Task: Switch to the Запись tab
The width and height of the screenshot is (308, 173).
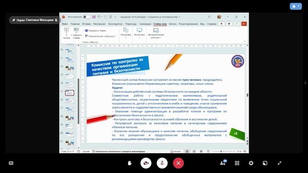Action: [172, 24]
